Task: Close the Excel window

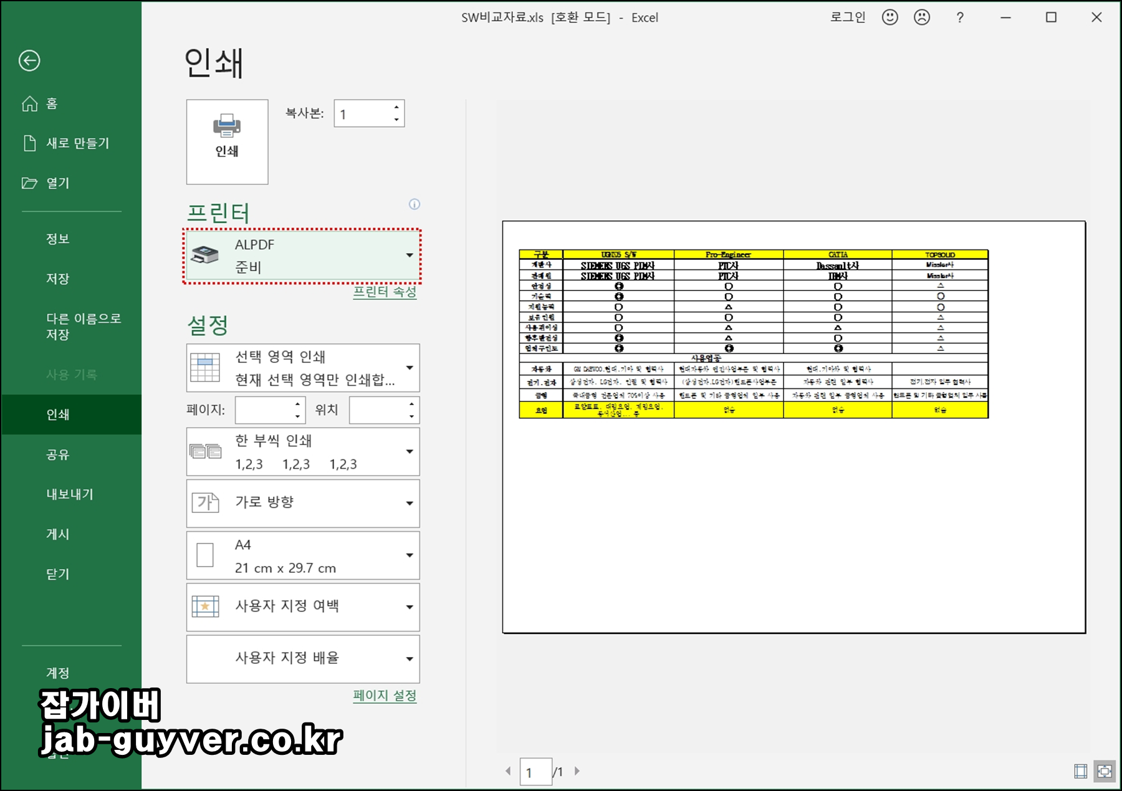Action: pyautogui.click(x=1096, y=17)
